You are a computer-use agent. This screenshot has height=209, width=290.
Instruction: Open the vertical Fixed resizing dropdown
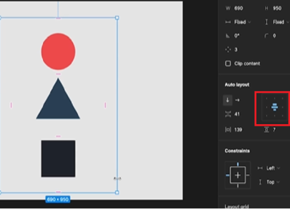pyautogui.click(x=281, y=22)
